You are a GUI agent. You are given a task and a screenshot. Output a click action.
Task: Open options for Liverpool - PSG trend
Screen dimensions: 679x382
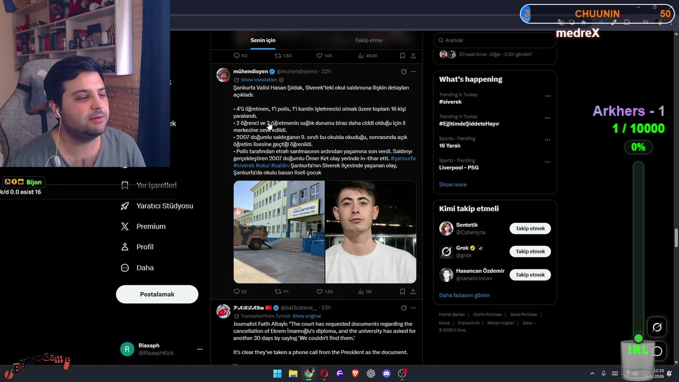click(x=547, y=162)
